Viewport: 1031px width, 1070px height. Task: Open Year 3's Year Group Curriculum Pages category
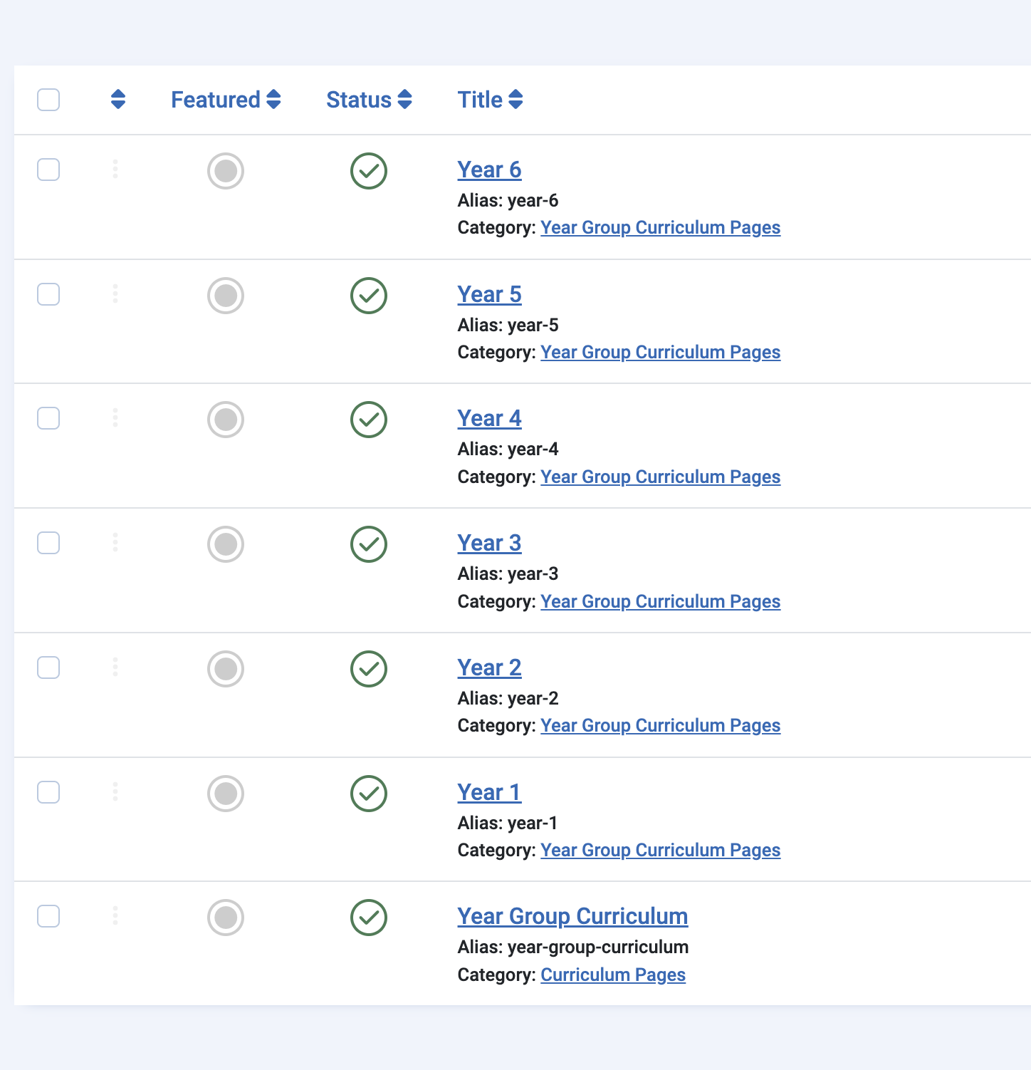click(x=660, y=602)
